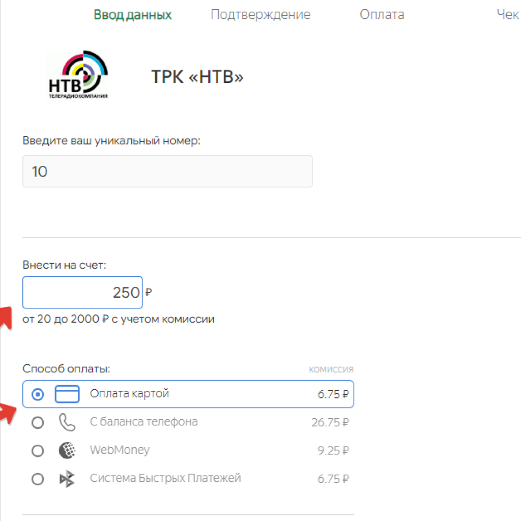Open the Подтверждение step tab
The height and width of the screenshot is (521, 521).
tap(260, 15)
